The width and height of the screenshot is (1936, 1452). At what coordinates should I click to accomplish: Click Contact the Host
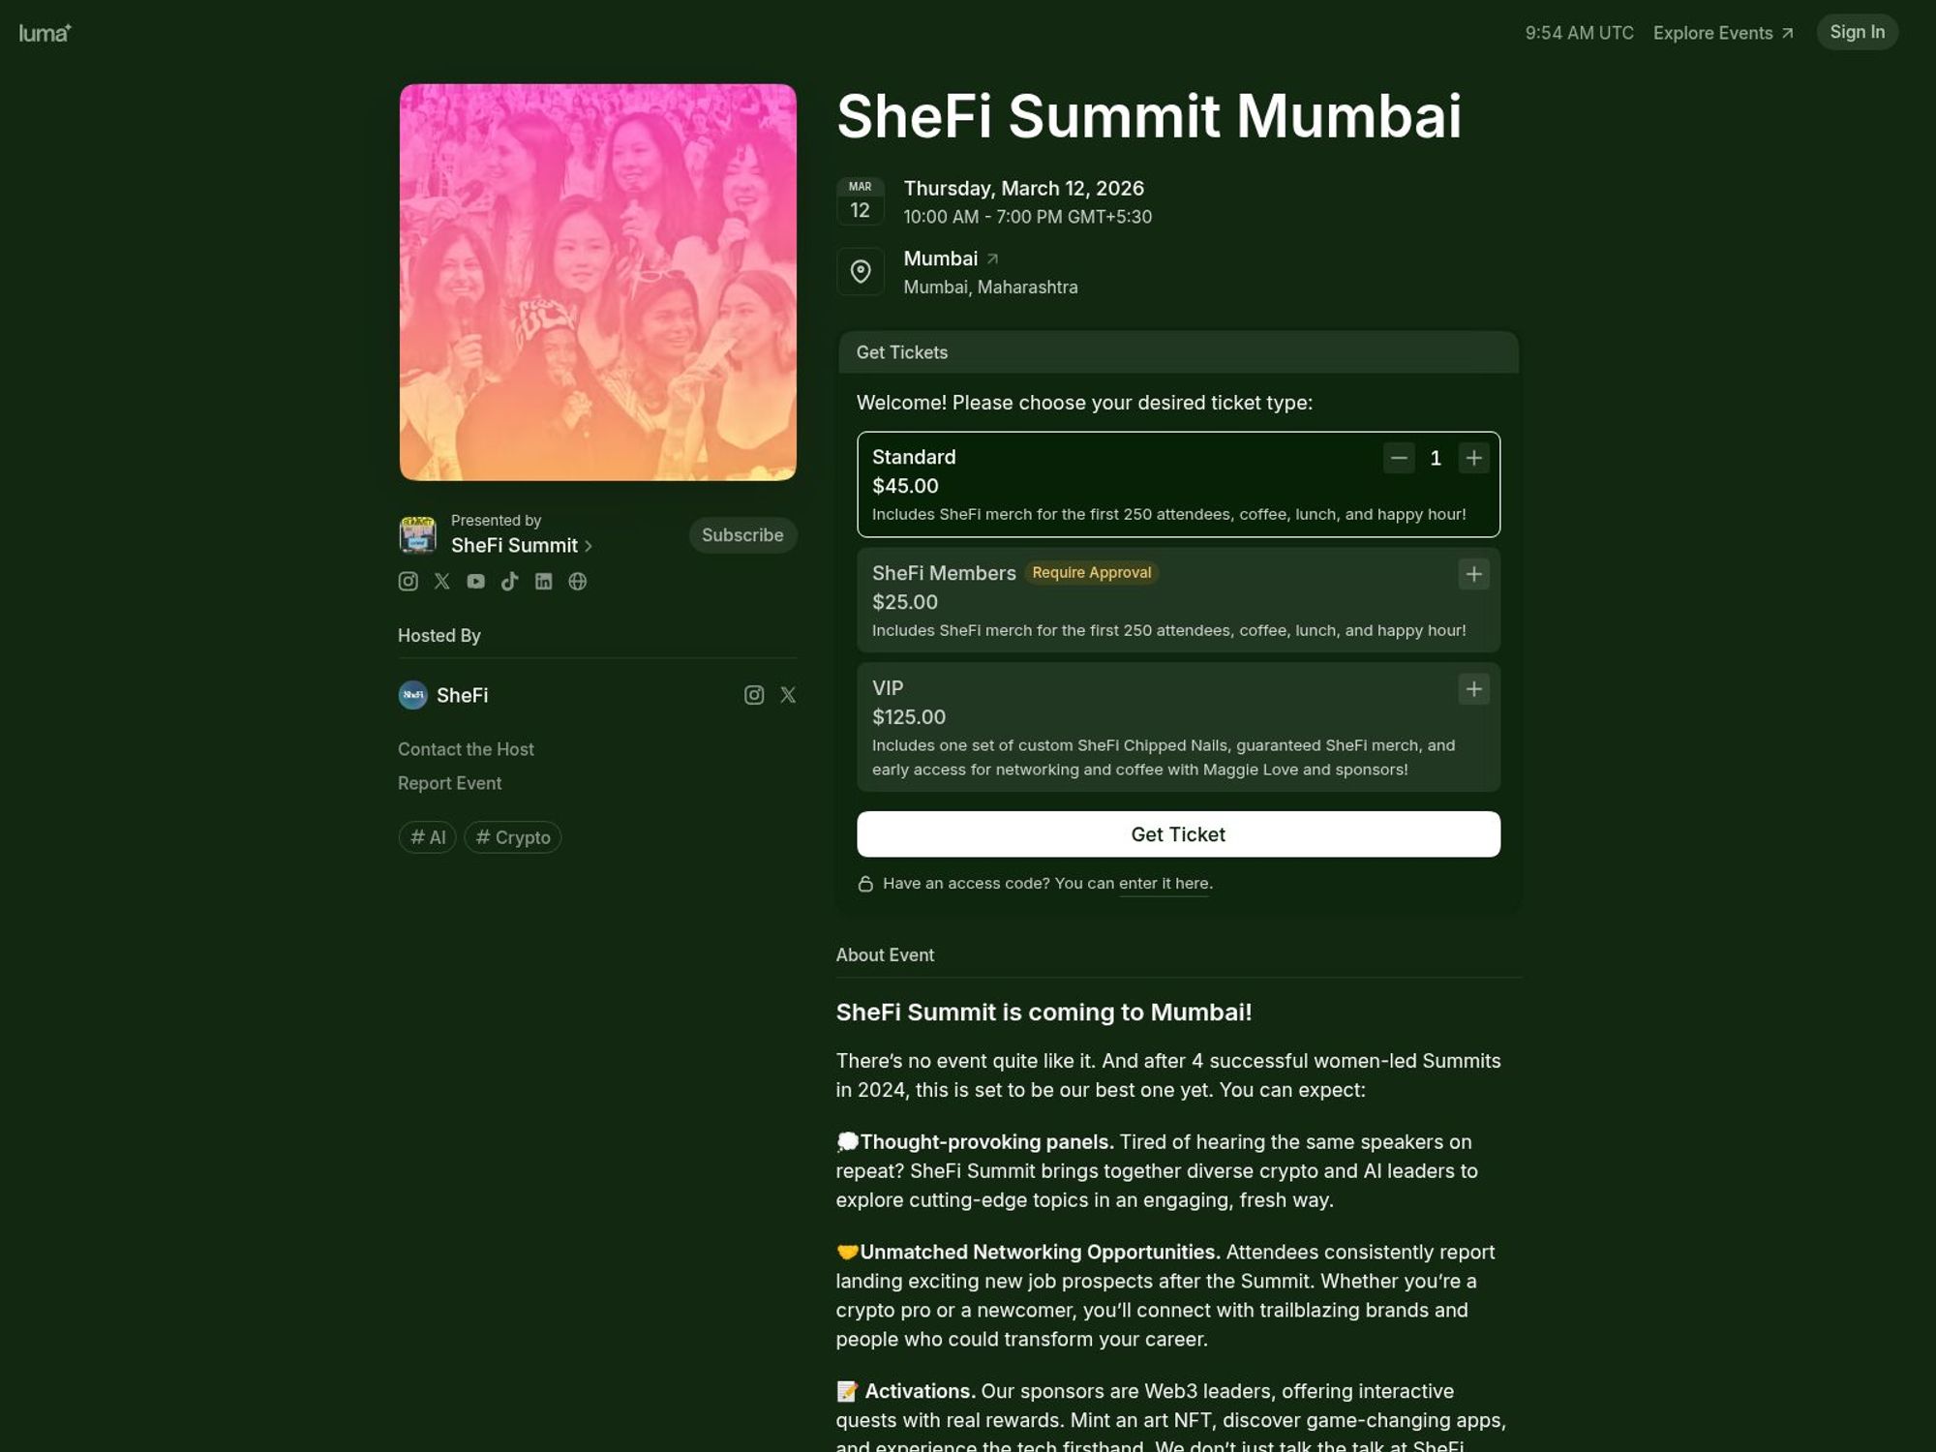466,748
